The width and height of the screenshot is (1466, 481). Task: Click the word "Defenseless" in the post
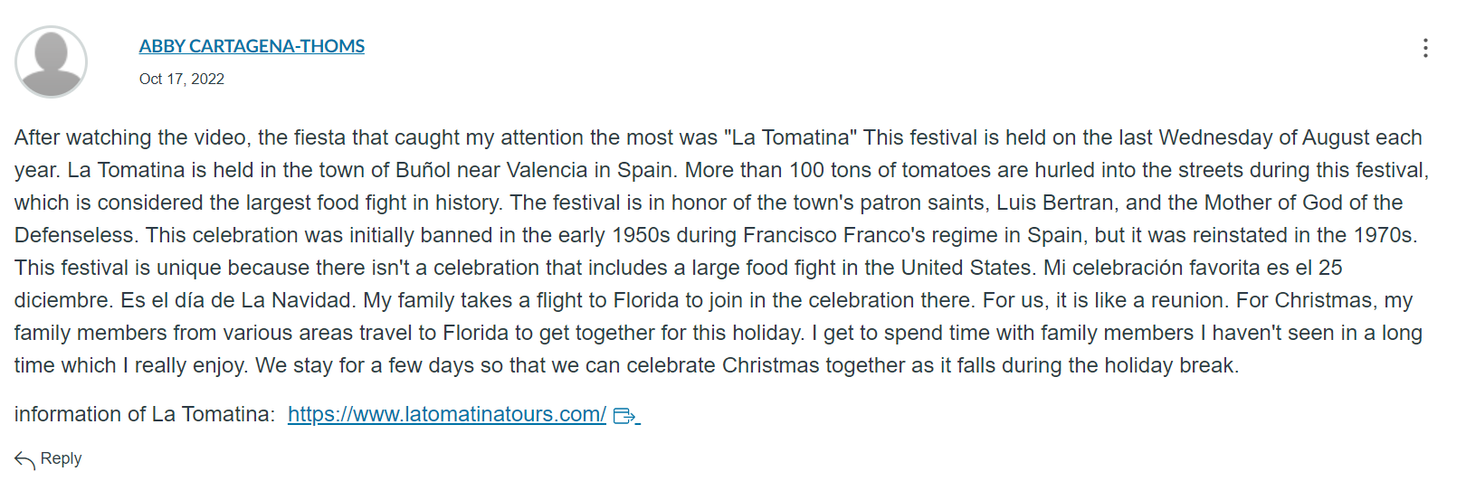pyautogui.click(x=74, y=235)
